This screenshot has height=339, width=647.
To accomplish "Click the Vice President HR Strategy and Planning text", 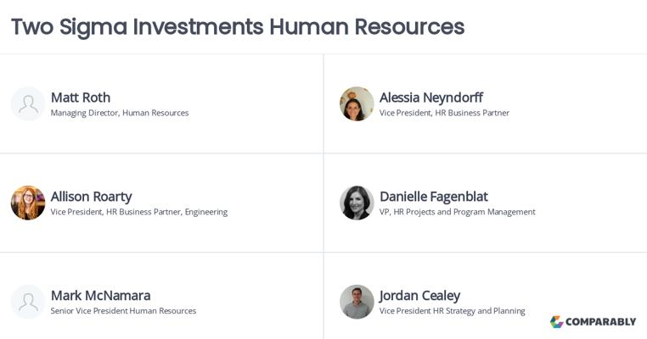I will tap(453, 311).
